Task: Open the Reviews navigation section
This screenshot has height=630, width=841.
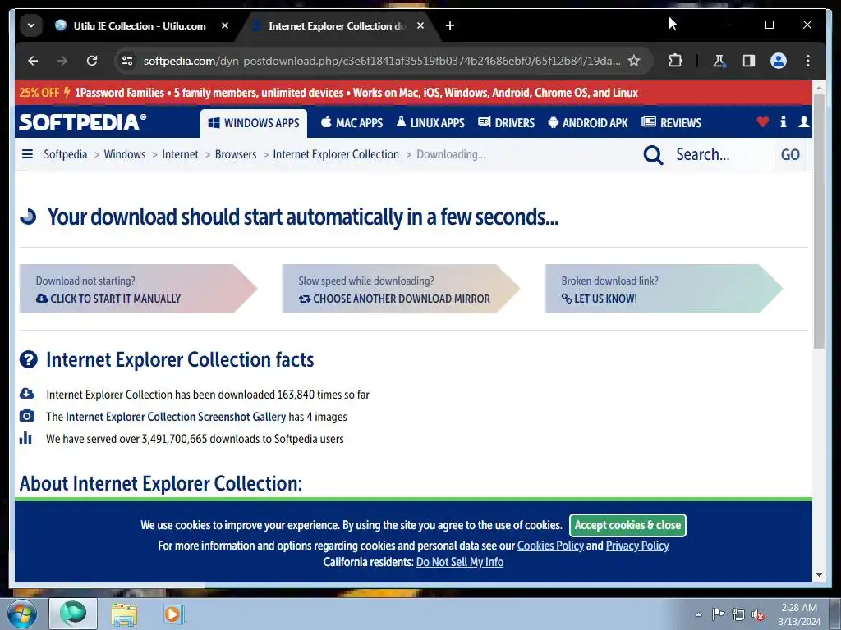Action: [x=672, y=123]
